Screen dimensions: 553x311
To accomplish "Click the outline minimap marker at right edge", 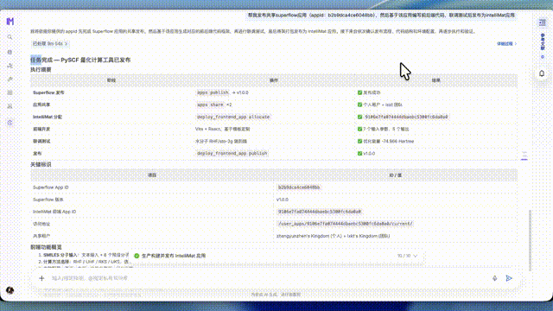I will [524, 155].
